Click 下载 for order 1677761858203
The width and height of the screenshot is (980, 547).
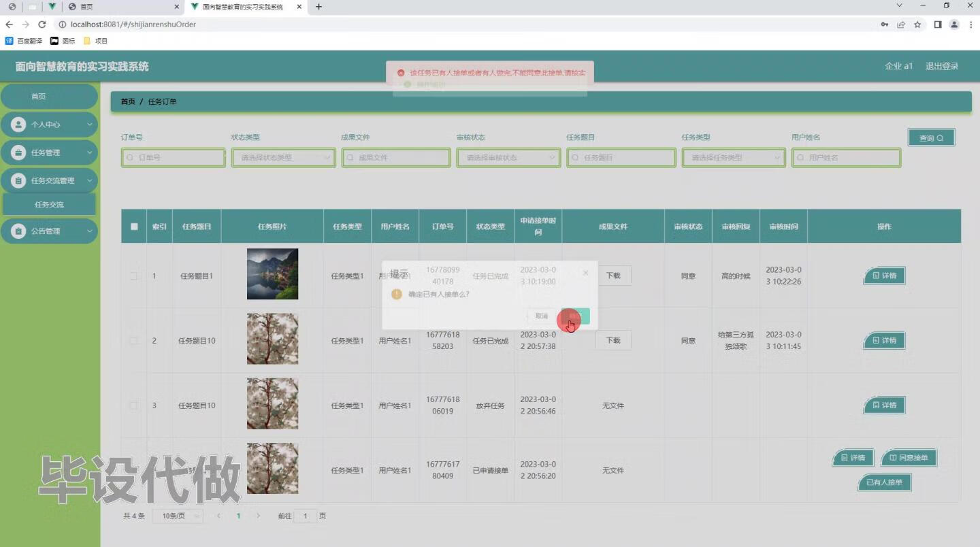613,340
